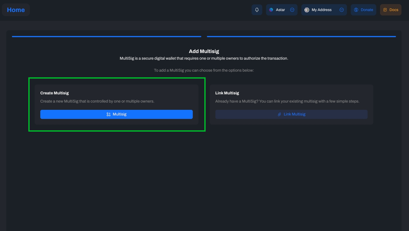
Task: Expand the Astar network chevron
Action: click(x=292, y=10)
